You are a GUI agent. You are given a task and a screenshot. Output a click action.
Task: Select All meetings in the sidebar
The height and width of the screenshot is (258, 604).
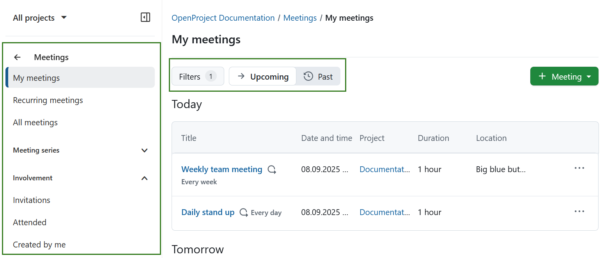(x=35, y=122)
